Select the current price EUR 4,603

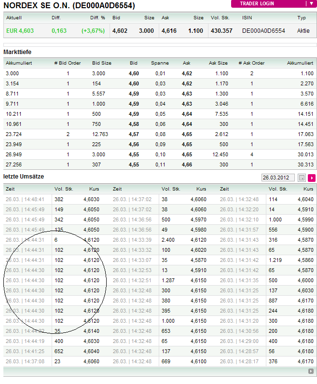(20, 31)
